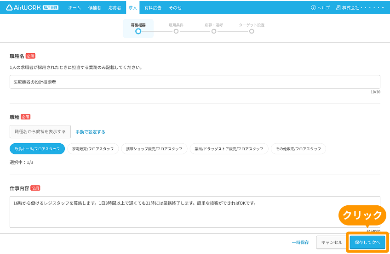Click 職種名から候補を表示する button
This screenshot has width=390, height=254.
point(40,132)
